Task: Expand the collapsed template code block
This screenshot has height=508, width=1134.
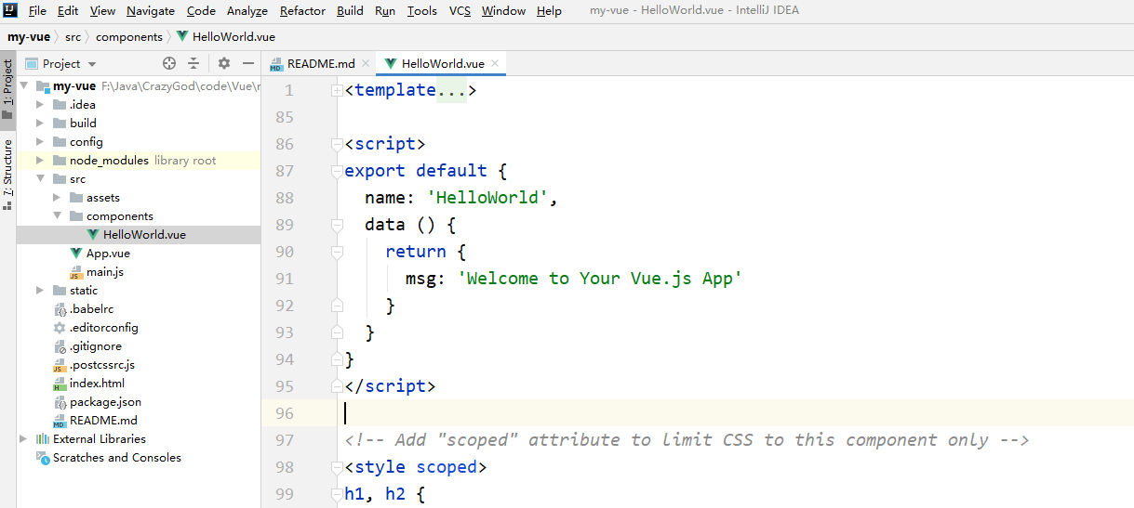Action: (337, 90)
